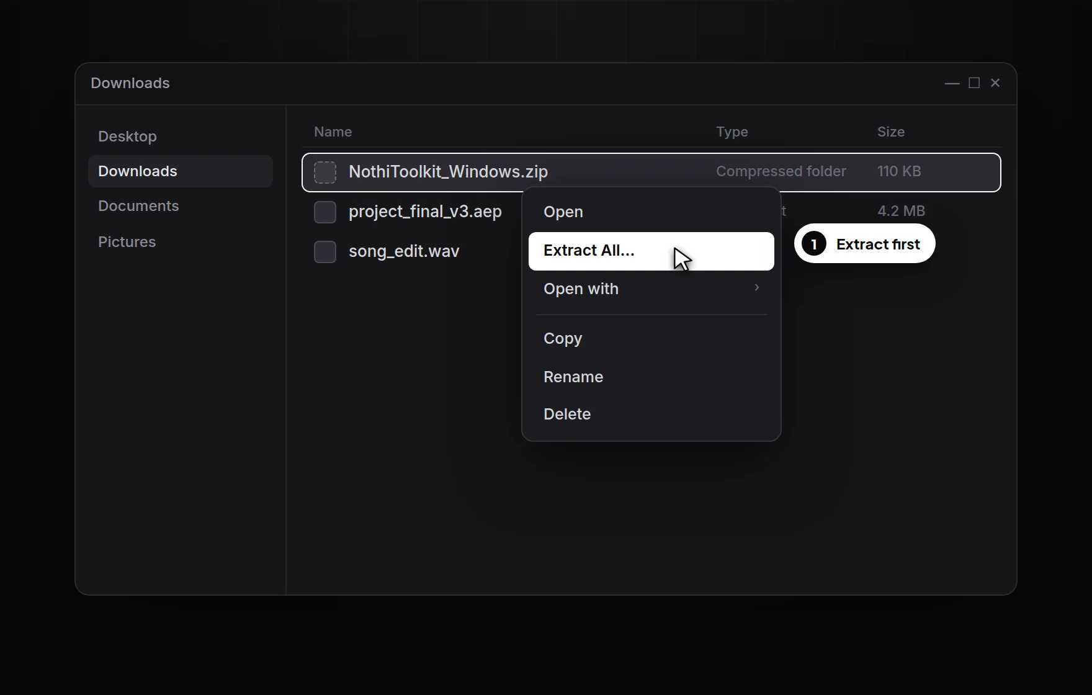Viewport: 1092px width, 695px height.
Task: Tick the NothiToolkit_Windows.zip checkbox
Action: (x=325, y=172)
